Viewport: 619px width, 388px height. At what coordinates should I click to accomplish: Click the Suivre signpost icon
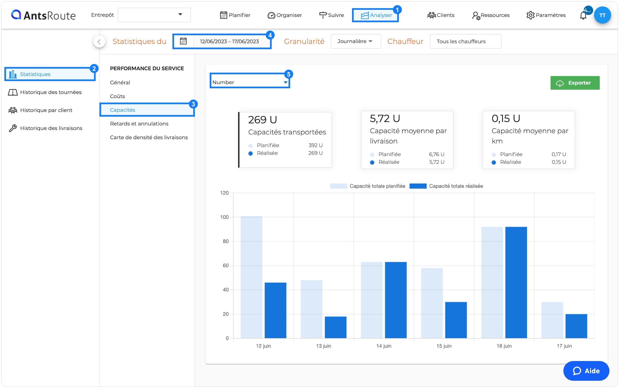coord(323,15)
